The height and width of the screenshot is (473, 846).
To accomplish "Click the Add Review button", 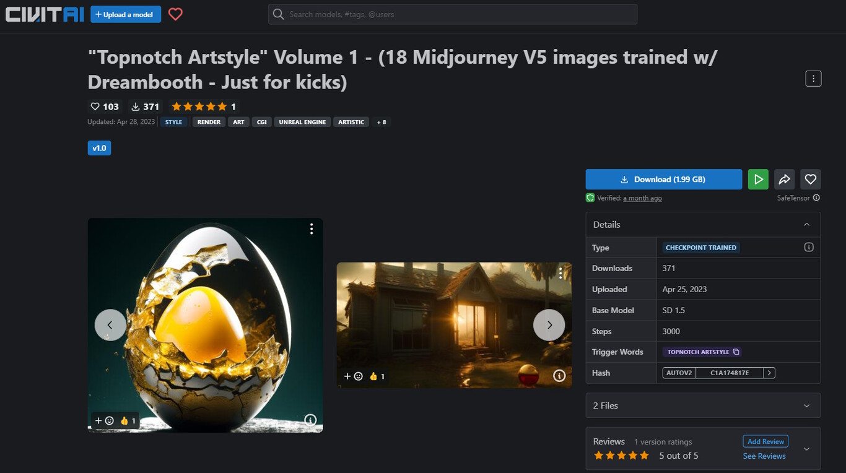I will [x=765, y=441].
